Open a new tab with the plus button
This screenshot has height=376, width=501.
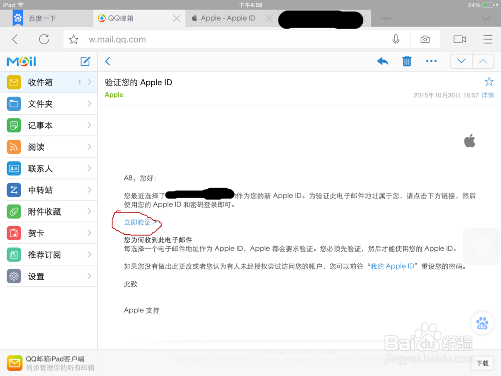point(386,18)
